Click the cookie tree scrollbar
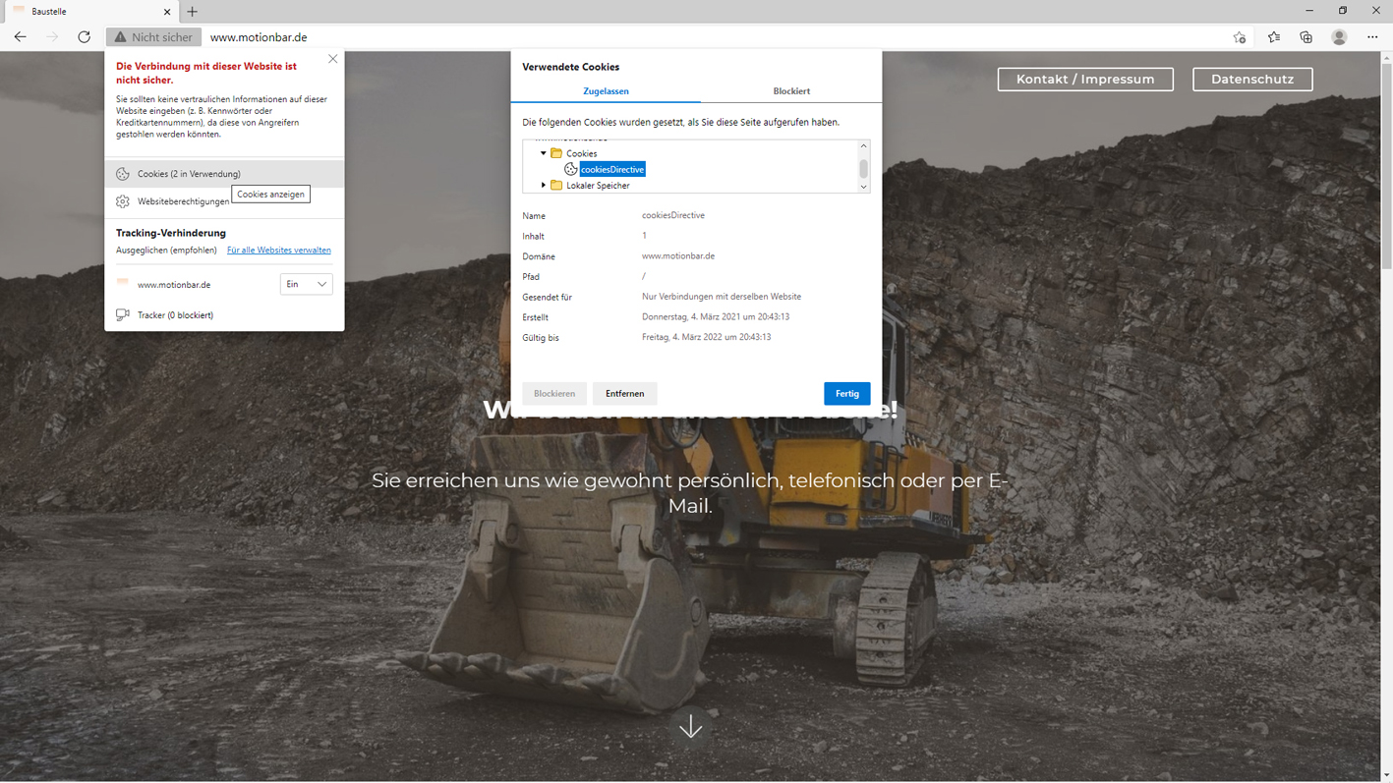This screenshot has width=1393, height=783. (x=863, y=168)
